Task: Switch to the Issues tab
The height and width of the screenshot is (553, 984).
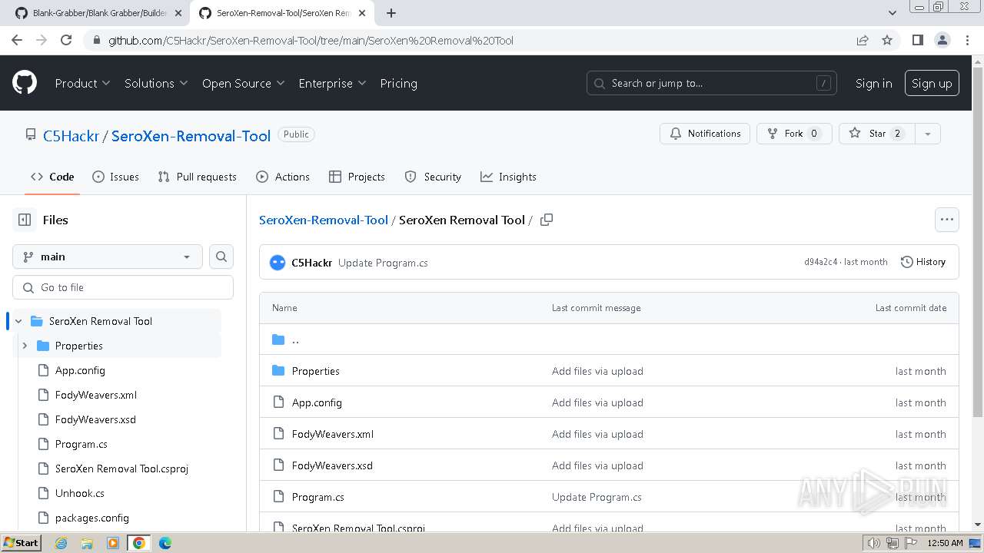Action: click(x=115, y=177)
